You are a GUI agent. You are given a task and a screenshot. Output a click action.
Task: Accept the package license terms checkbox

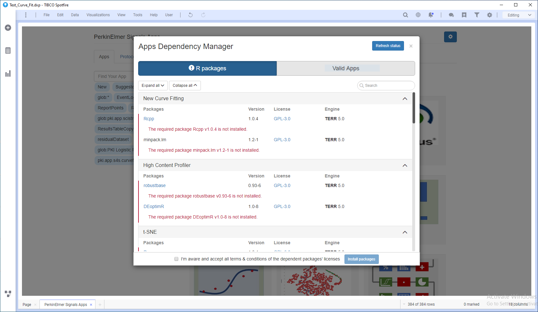[x=176, y=259]
